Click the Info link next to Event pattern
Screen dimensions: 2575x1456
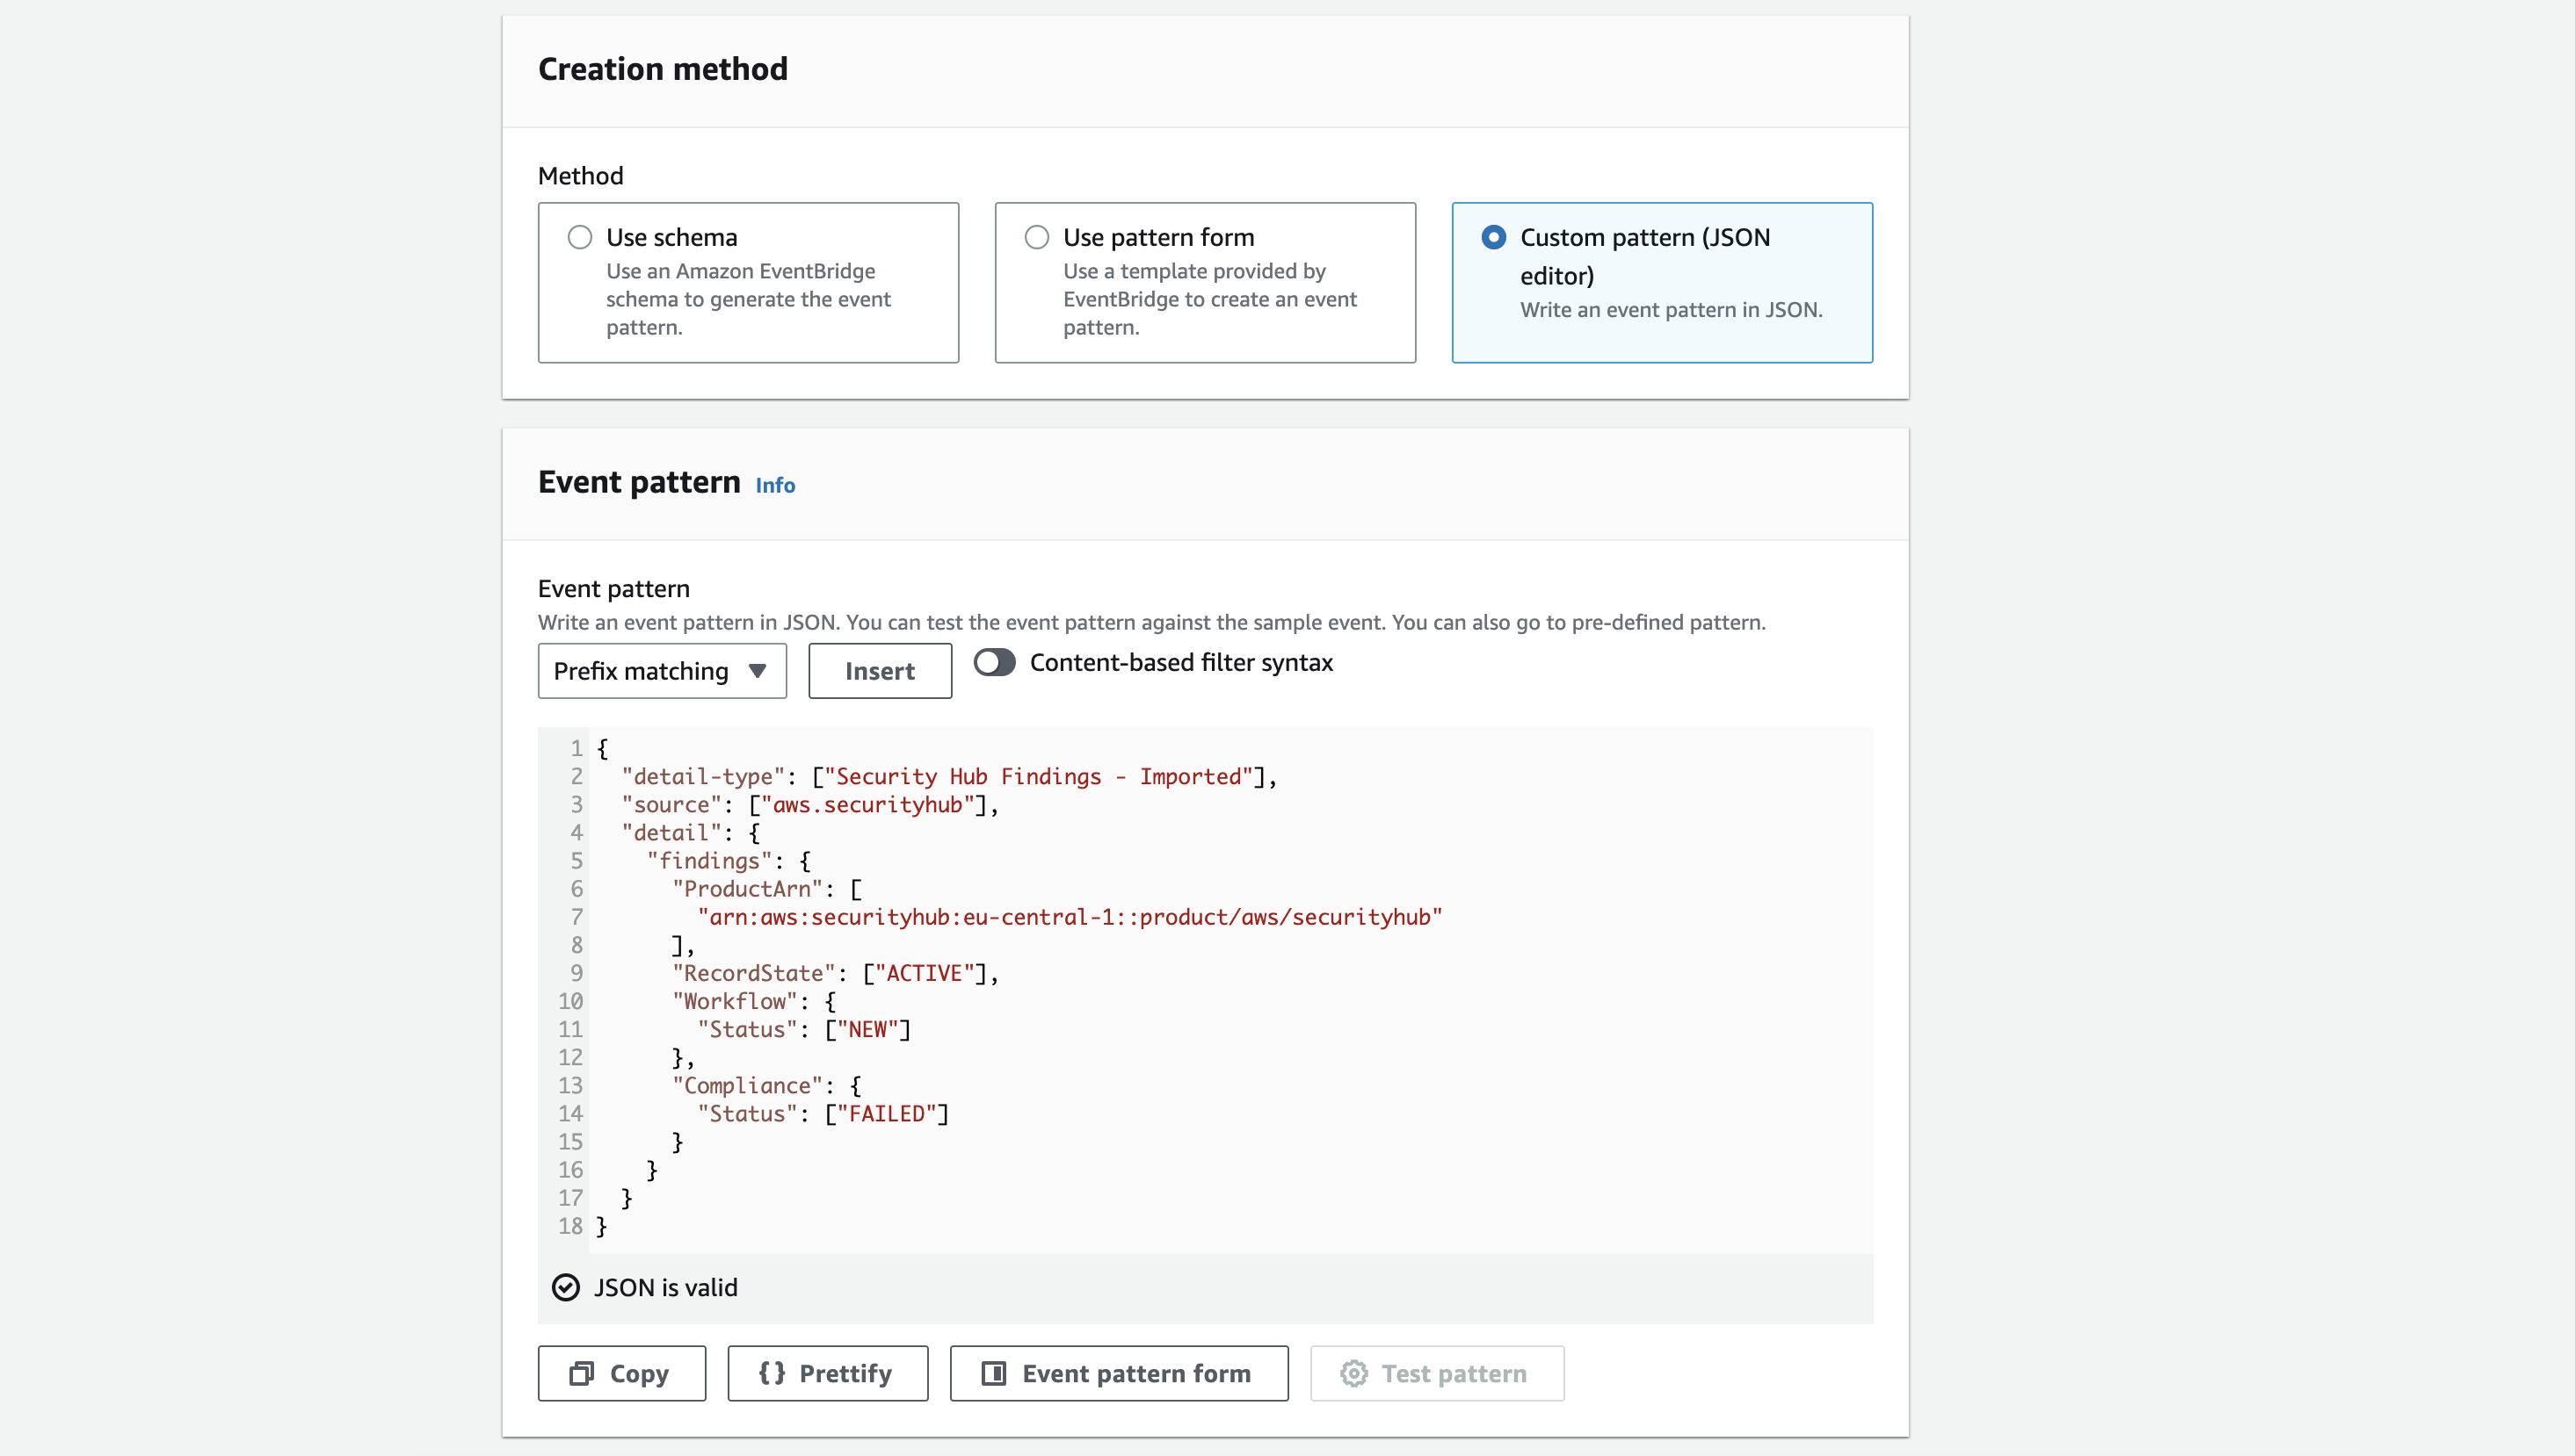coord(774,484)
